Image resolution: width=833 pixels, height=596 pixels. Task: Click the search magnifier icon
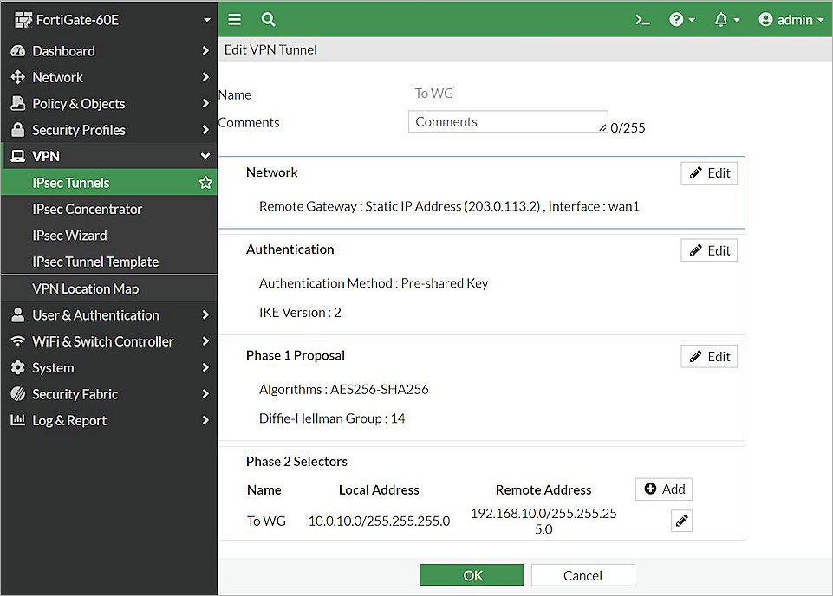point(268,18)
